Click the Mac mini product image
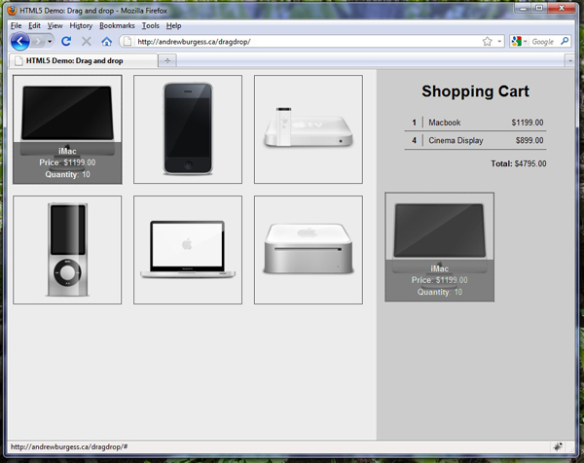Screen dimensions: 584x463 click(x=309, y=250)
